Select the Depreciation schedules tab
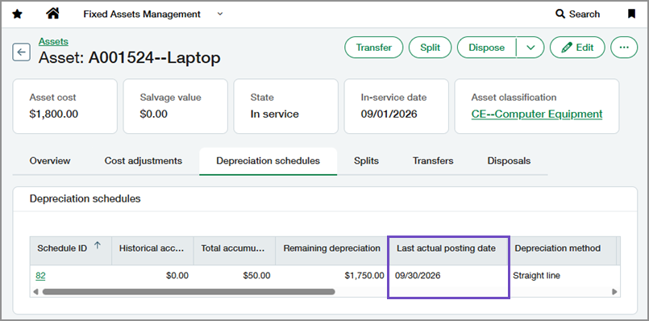Image resolution: width=649 pixels, height=321 pixels. tap(268, 160)
